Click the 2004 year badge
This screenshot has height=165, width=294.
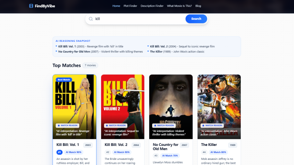[136, 145]
